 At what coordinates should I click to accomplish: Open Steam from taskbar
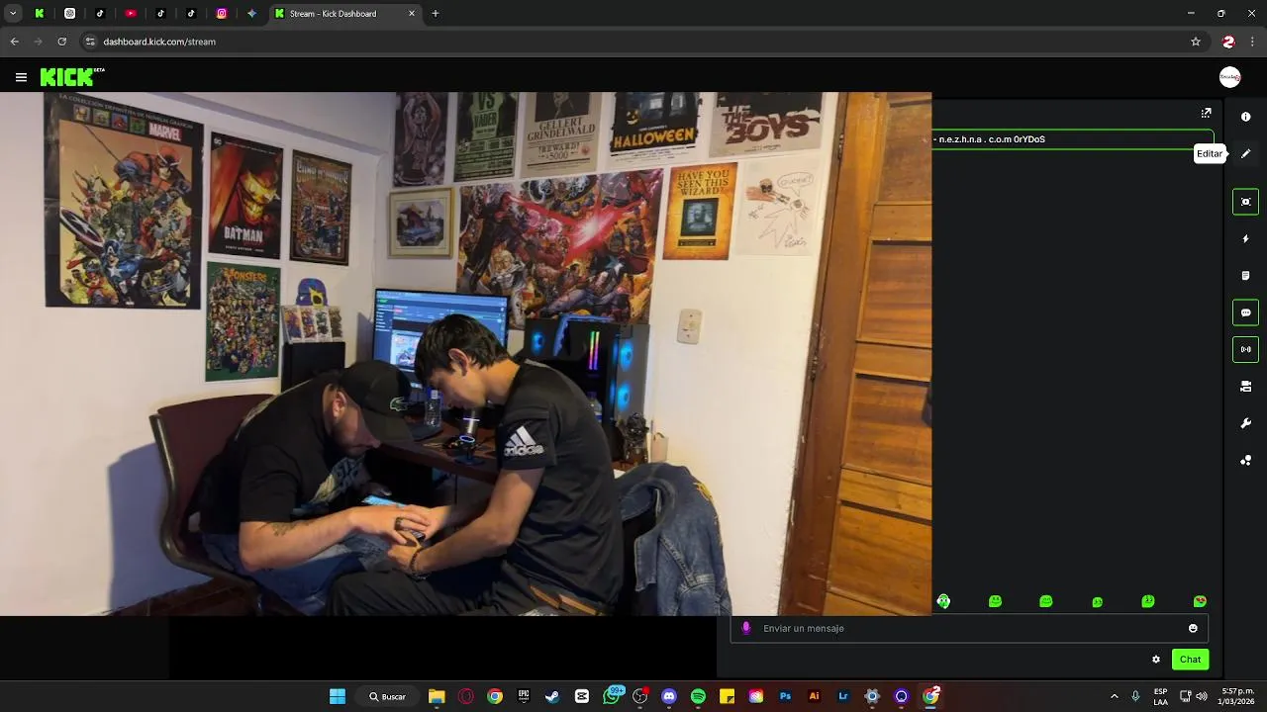click(552, 696)
